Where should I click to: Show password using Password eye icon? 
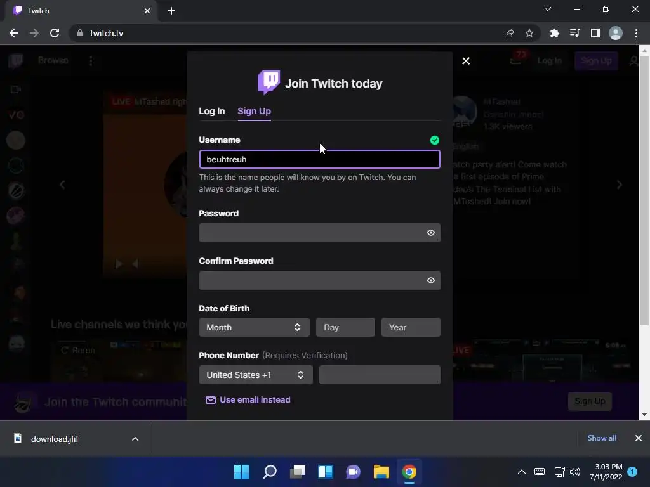point(431,233)
